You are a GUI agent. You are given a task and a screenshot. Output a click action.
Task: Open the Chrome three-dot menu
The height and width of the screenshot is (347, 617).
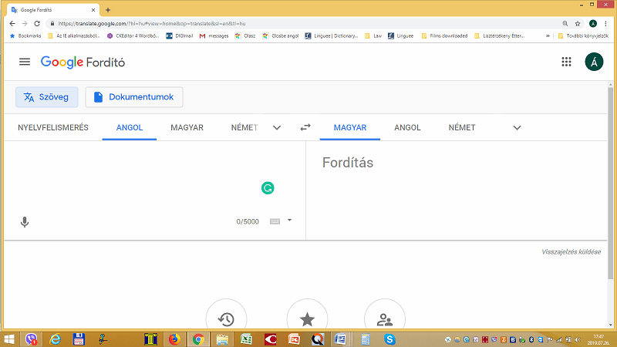606,24
